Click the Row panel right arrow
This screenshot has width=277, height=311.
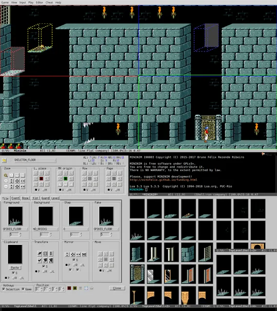point(95,179)
